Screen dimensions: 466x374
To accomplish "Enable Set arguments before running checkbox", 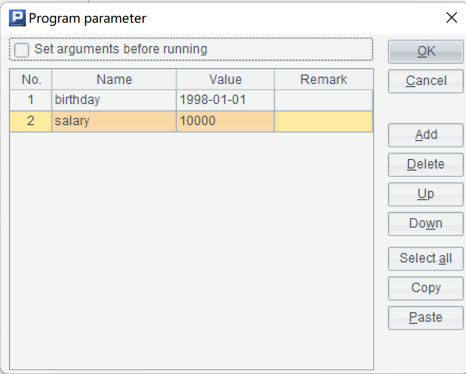I will click(x=22, y=50).
